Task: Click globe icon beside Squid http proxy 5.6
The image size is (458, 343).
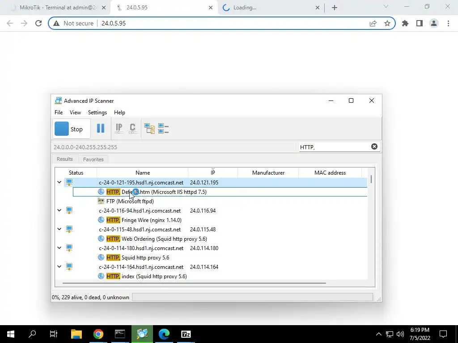Action: [101, 257]
